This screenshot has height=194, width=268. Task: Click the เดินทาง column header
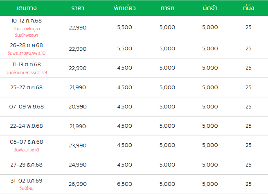click(27, 8)
